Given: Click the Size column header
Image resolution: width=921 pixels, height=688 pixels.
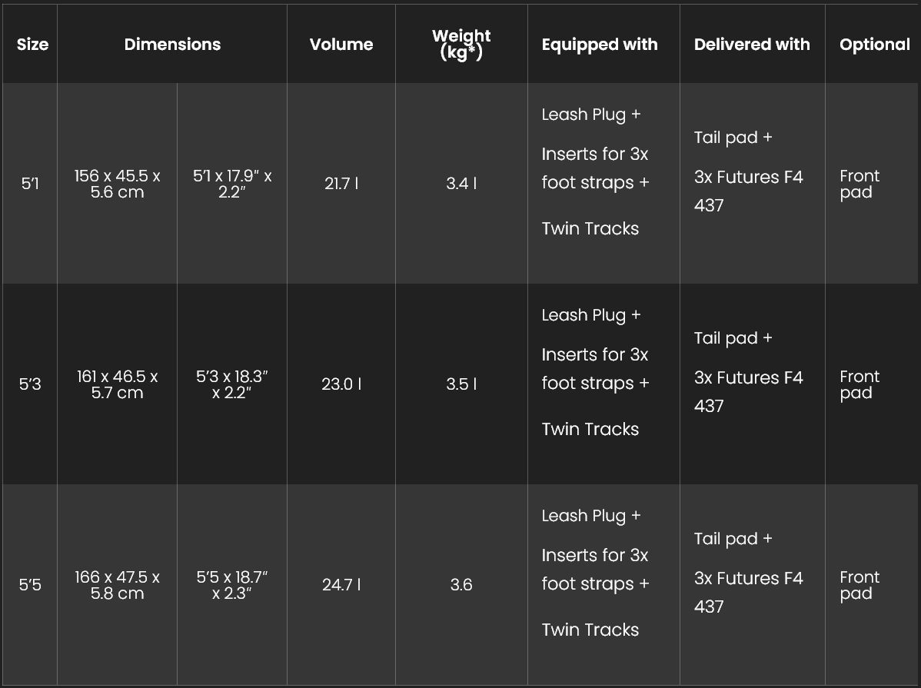Looking at the screenshot, I should [x=32, y=44].
